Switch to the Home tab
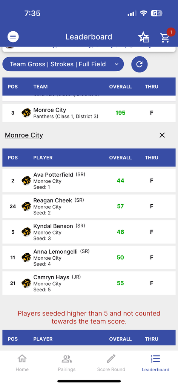The image size is (178, 386). [x=22, y=363]
